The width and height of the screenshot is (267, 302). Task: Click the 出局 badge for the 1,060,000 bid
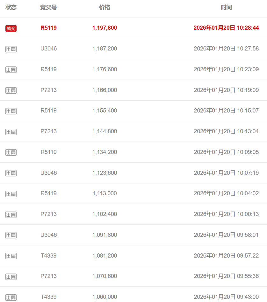[11, 297]
